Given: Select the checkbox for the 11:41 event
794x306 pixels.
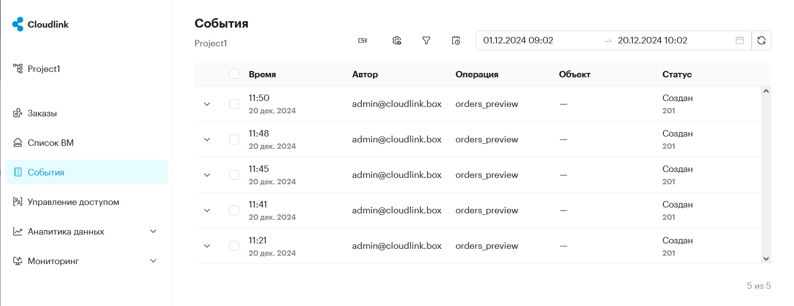Looking at the screenshot, I should coord(234,210).
